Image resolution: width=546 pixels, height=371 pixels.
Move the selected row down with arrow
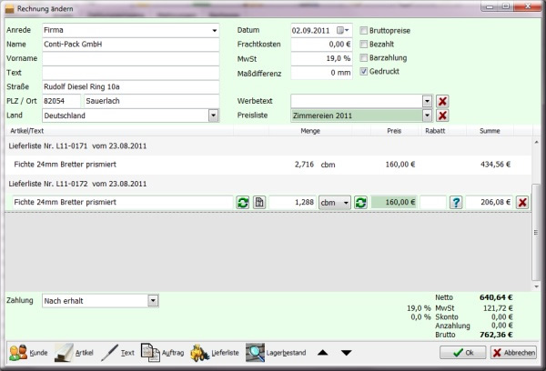346,353
